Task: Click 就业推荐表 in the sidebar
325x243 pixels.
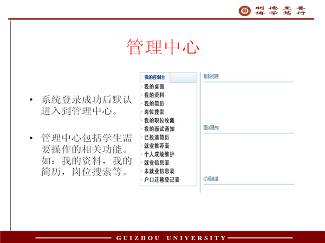Action: (157, 145)
